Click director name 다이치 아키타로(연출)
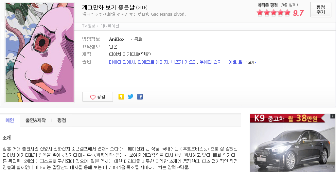336x172 pixels. [x=130, y=54]
